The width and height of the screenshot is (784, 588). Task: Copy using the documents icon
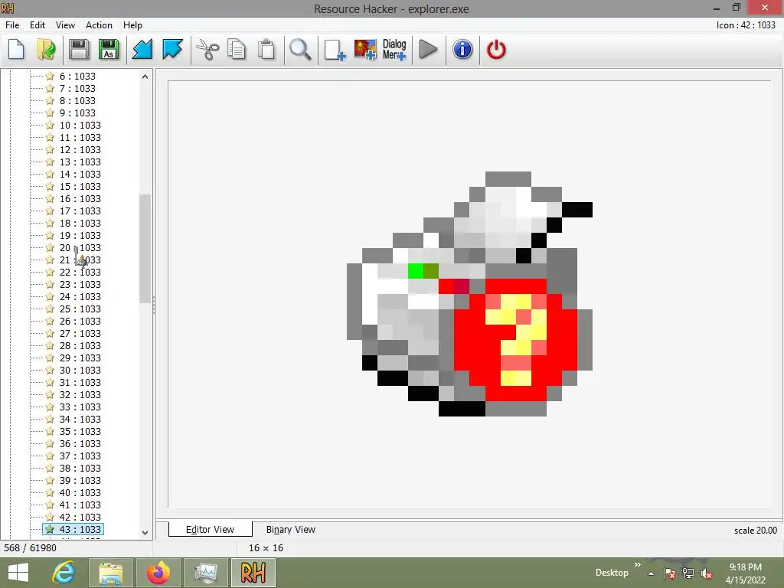237,50
